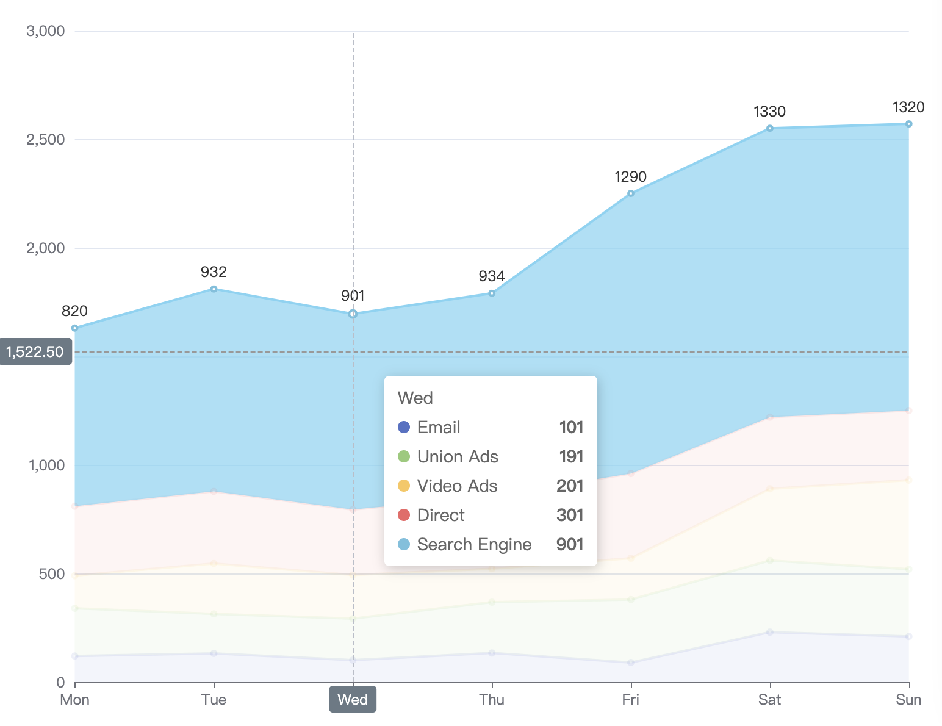Select the data point labeled 820
Screen dimensions: 942x726
tap(74, 327)
